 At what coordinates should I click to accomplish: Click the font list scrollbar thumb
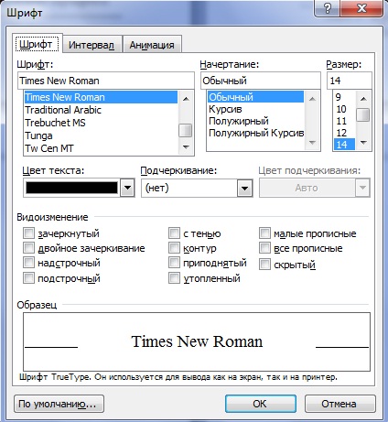point(186,131)
